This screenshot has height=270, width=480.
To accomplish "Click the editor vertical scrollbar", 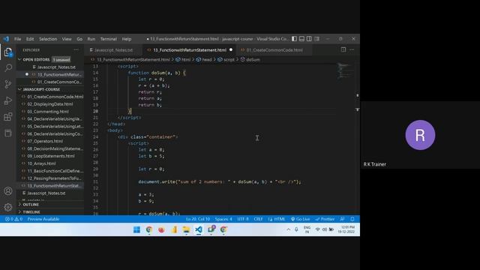I will point(357,138).
